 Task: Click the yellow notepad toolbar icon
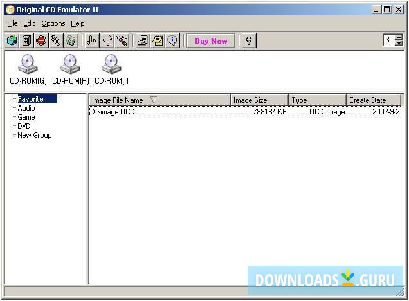pos(158,41)
